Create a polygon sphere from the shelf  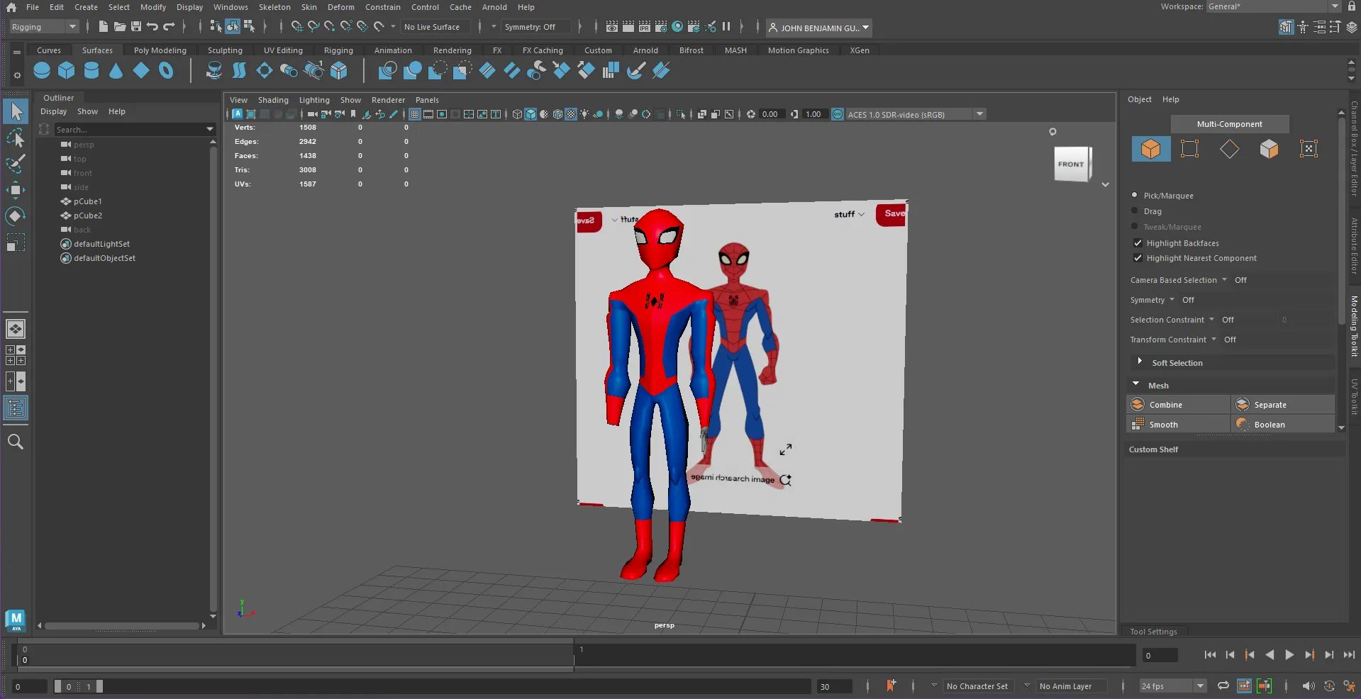[x=42, y=70]
